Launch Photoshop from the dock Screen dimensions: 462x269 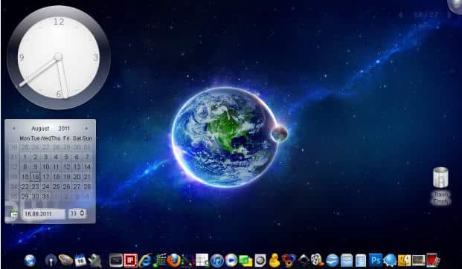(376, 261)
